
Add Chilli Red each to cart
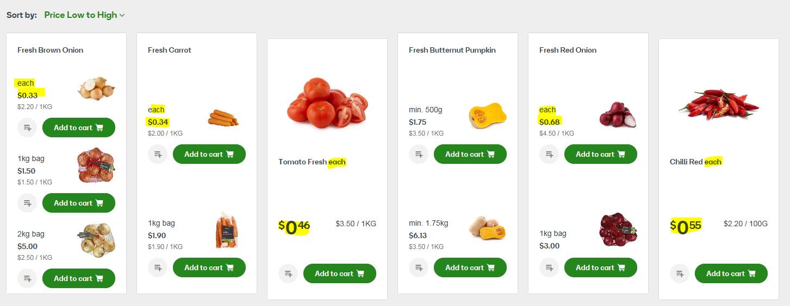731,273
